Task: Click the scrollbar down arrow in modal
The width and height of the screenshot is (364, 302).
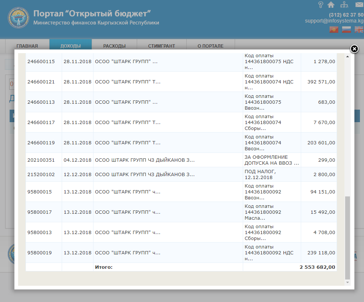Action: tap(347, 282)
